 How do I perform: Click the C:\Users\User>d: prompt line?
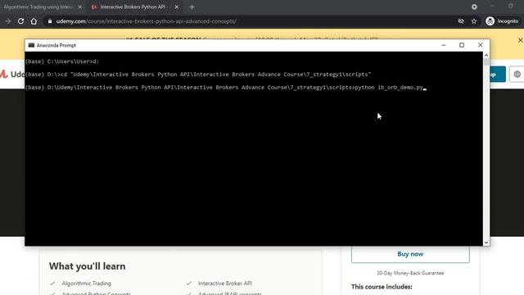click(x=62, y=61)
